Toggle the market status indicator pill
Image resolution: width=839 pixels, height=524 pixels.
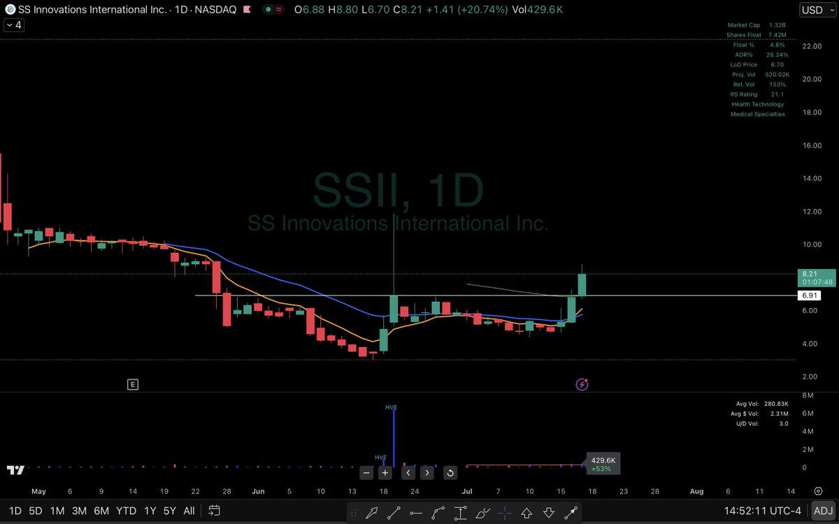pos(273,10)
